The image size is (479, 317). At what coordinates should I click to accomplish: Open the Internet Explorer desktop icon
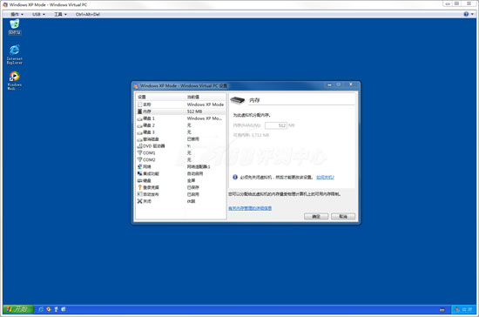(x=14, y=54)
